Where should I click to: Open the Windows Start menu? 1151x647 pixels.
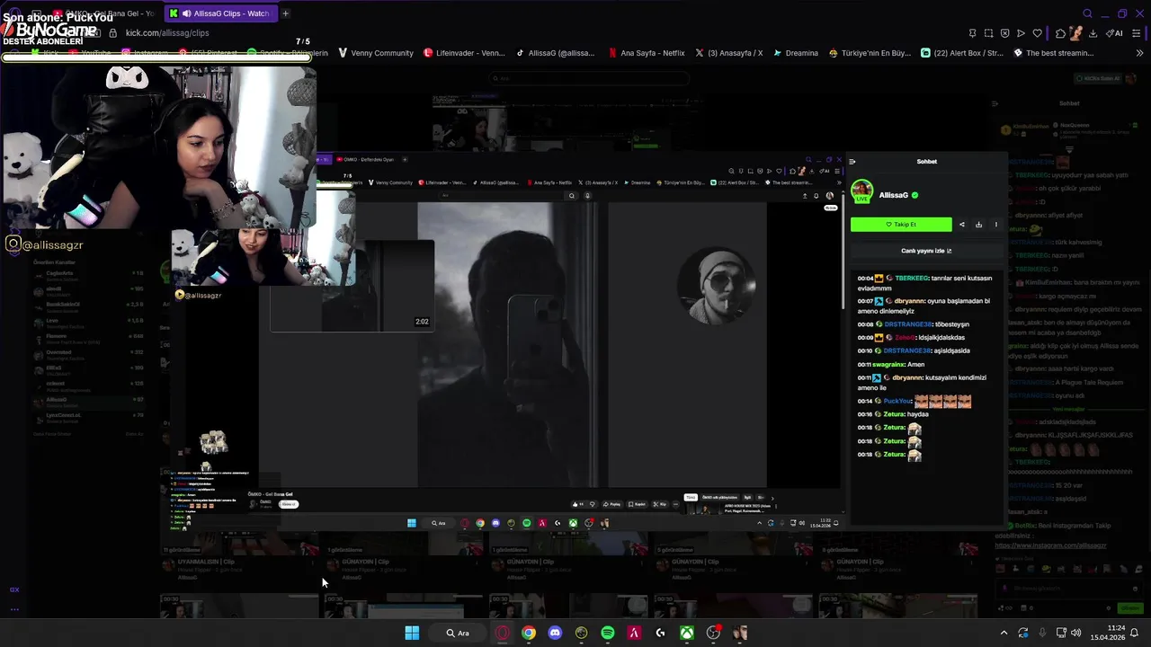(412, 633)
